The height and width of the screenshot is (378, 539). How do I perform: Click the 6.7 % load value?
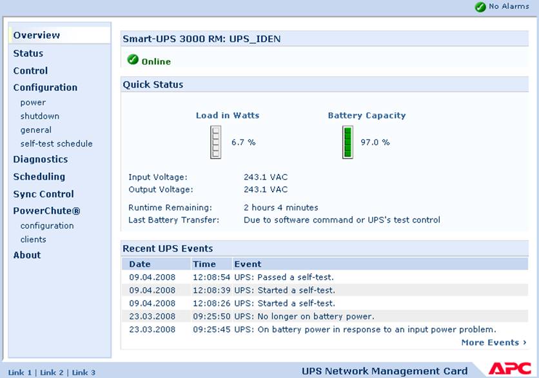click(x=243, y=143)
